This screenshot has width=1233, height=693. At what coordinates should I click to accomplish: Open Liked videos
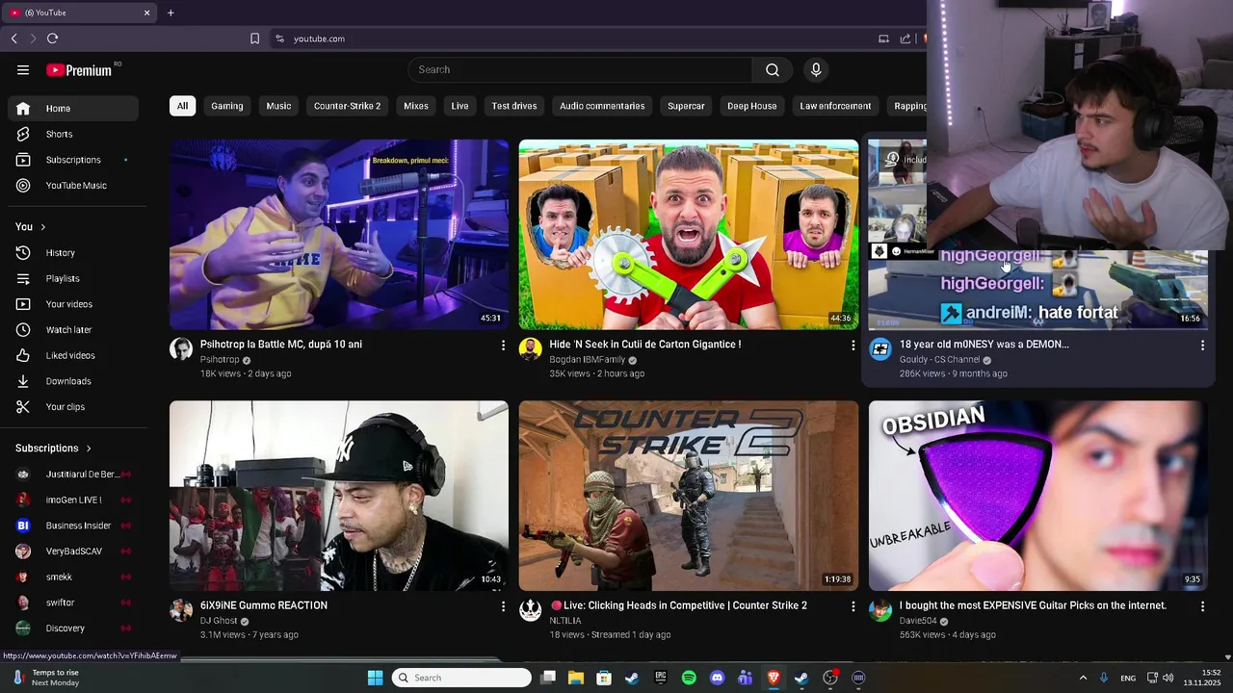pos(73,355)
